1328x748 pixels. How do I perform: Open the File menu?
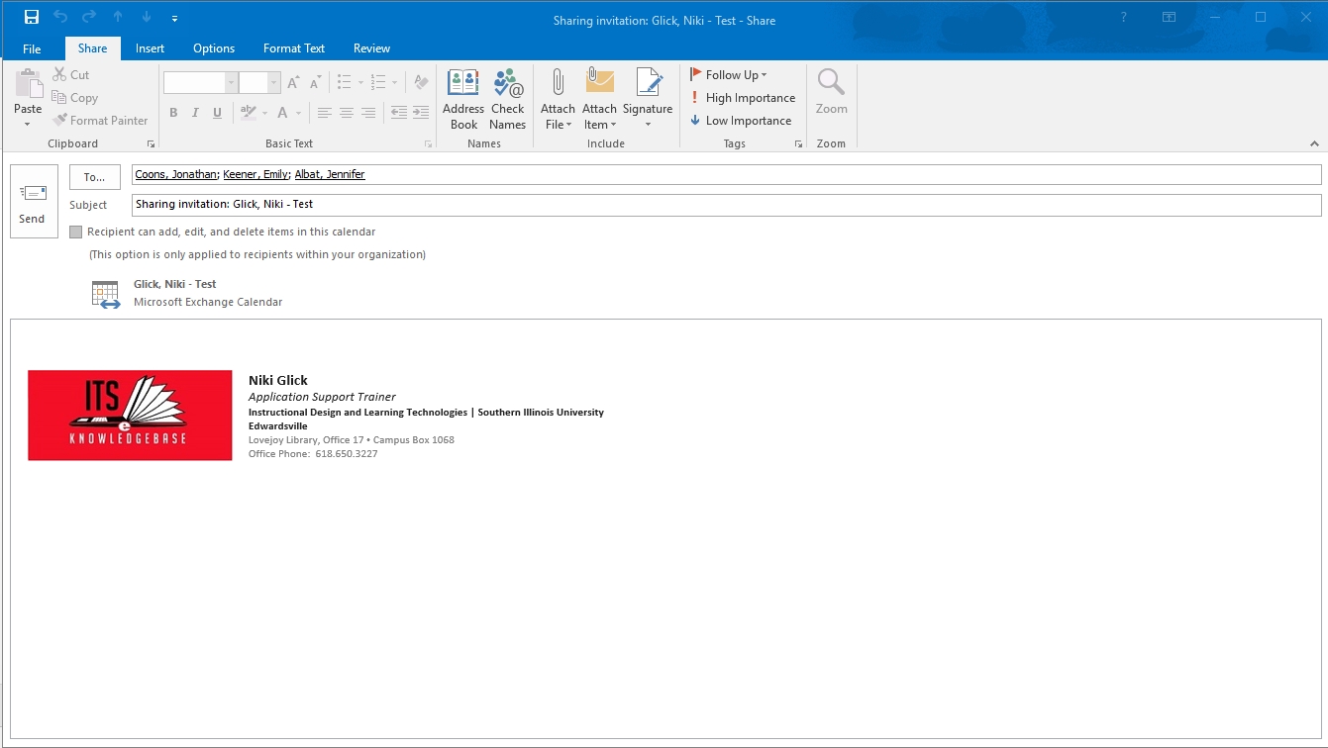click(32, 48)
